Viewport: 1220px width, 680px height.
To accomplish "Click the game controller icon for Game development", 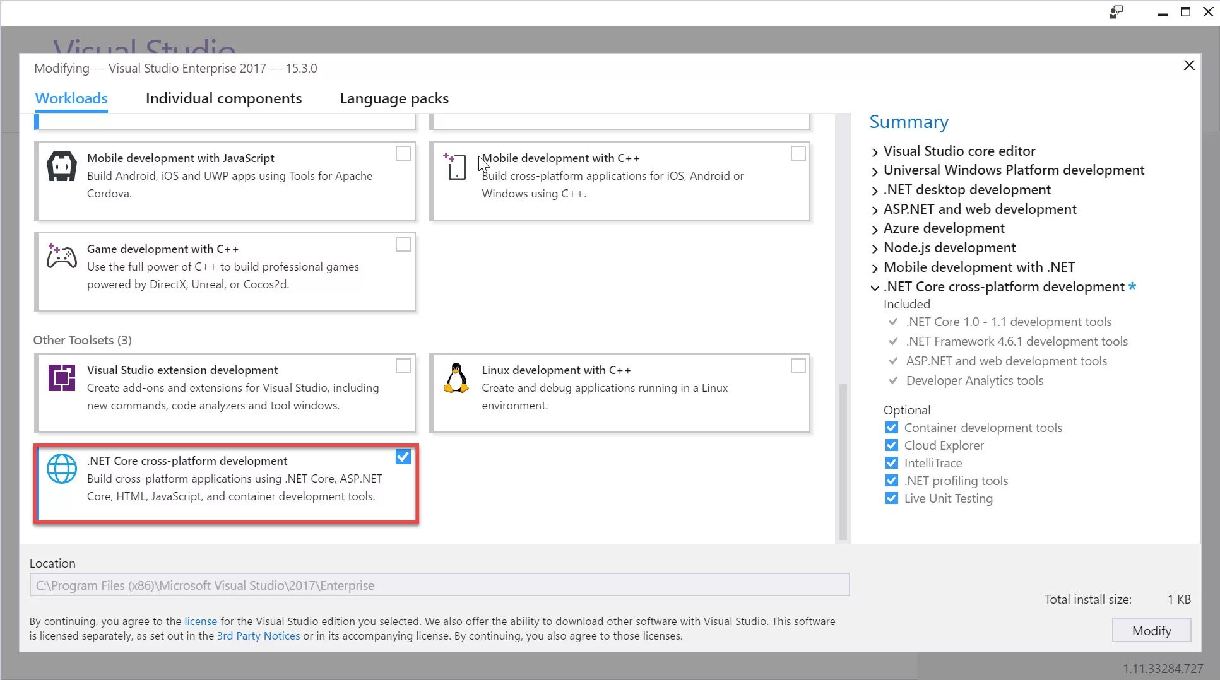I will click(62, 257).
